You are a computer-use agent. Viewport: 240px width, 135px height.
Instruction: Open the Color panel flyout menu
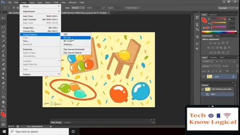(238, 15)
